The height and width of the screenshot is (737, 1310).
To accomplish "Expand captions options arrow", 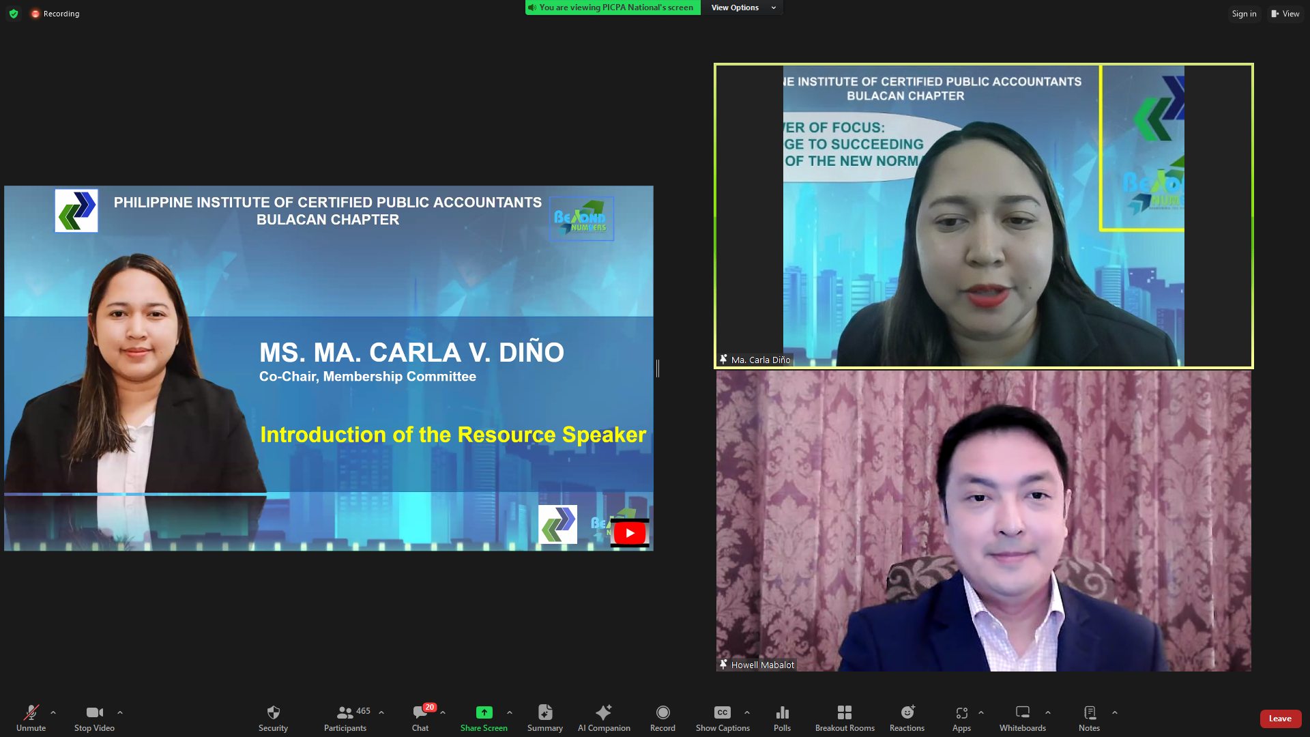I will 747,712.
